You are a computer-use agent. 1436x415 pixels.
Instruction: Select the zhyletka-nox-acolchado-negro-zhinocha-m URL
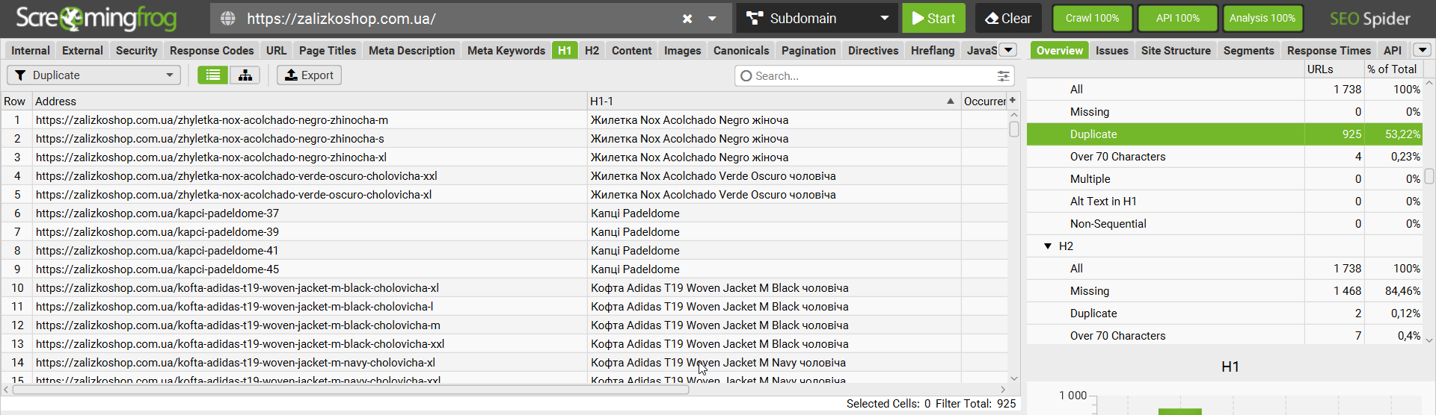point(212,120)
